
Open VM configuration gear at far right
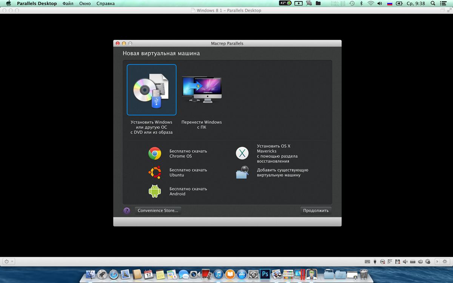coord(445,261)
